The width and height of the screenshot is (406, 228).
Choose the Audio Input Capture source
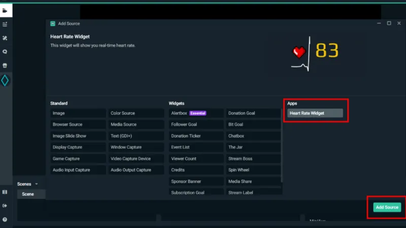point(78,170)
